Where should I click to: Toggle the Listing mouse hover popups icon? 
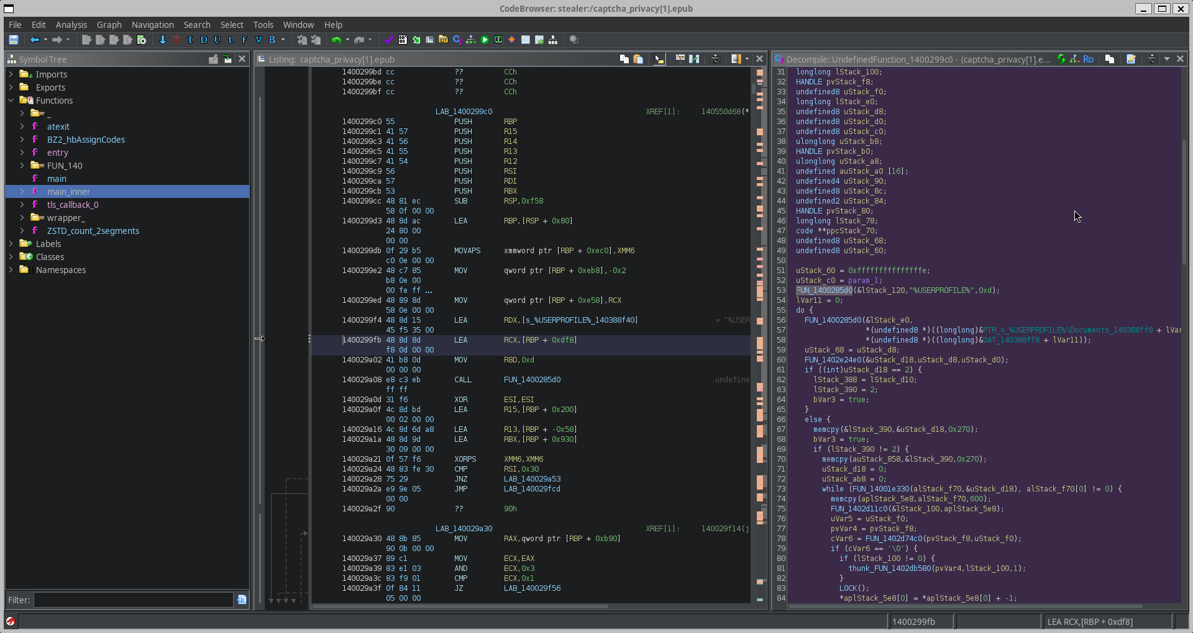[659, 59]
